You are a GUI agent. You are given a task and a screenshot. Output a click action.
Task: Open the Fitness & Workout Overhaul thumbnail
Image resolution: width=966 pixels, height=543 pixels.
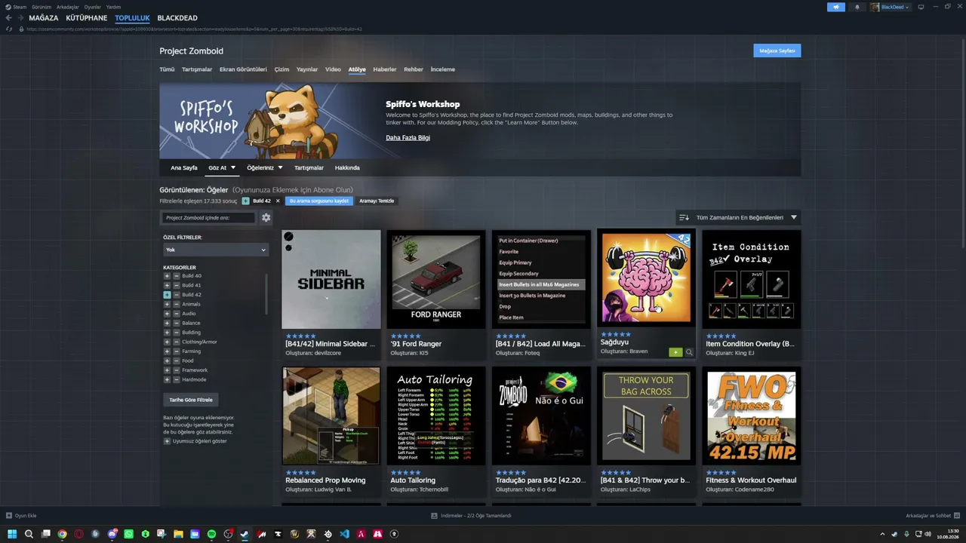coord(752,416)
